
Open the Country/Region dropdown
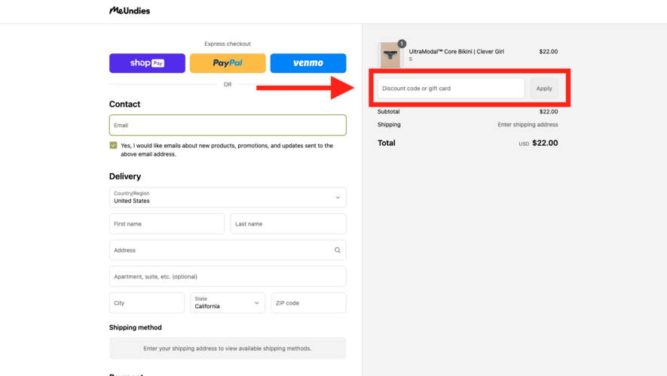(x=228, y=197)
